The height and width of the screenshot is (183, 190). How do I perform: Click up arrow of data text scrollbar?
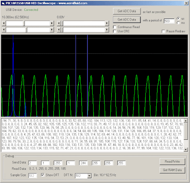click(186, 121)
